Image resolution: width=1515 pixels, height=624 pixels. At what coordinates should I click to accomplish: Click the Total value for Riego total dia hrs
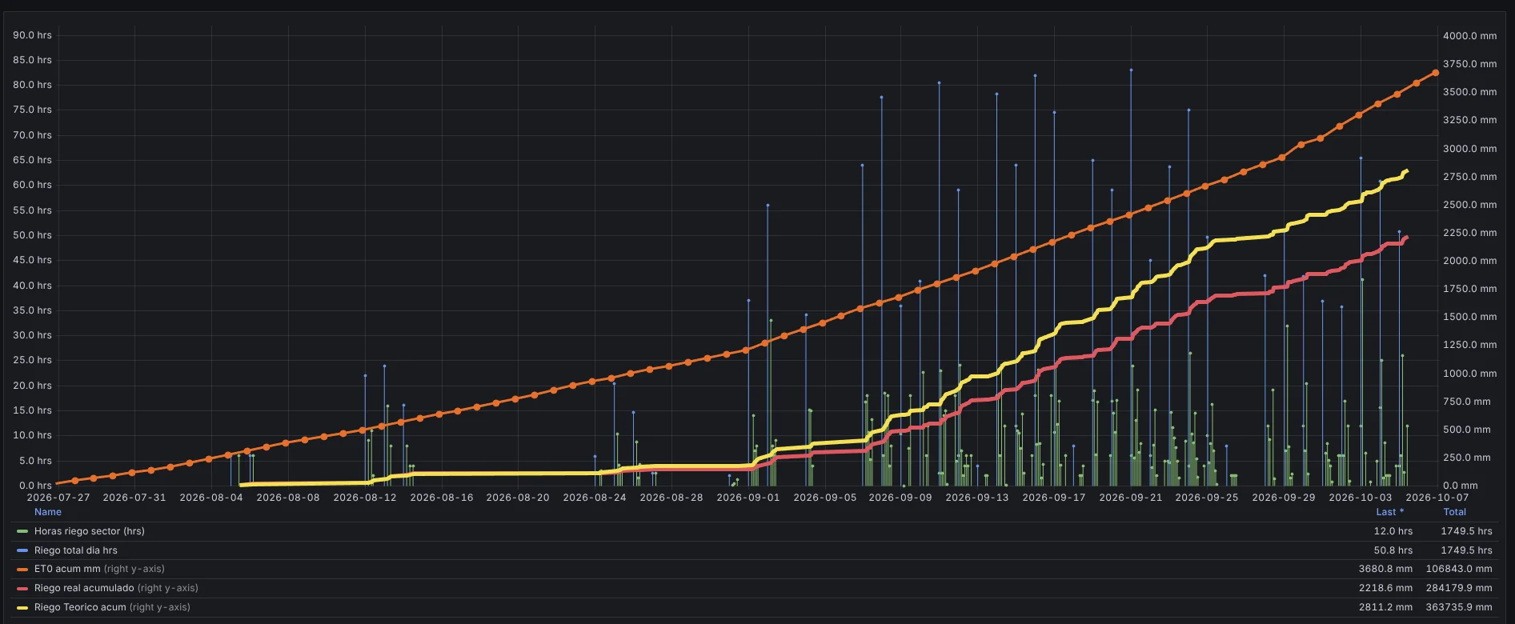tap(1466, 550)
